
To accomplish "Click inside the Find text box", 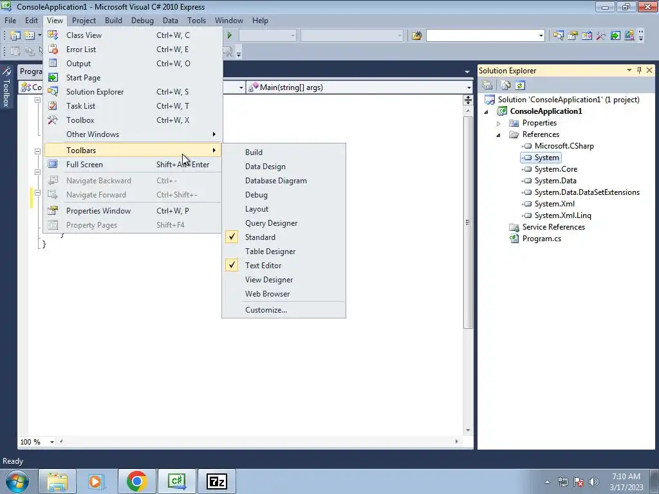I will [x=481, y=36].
